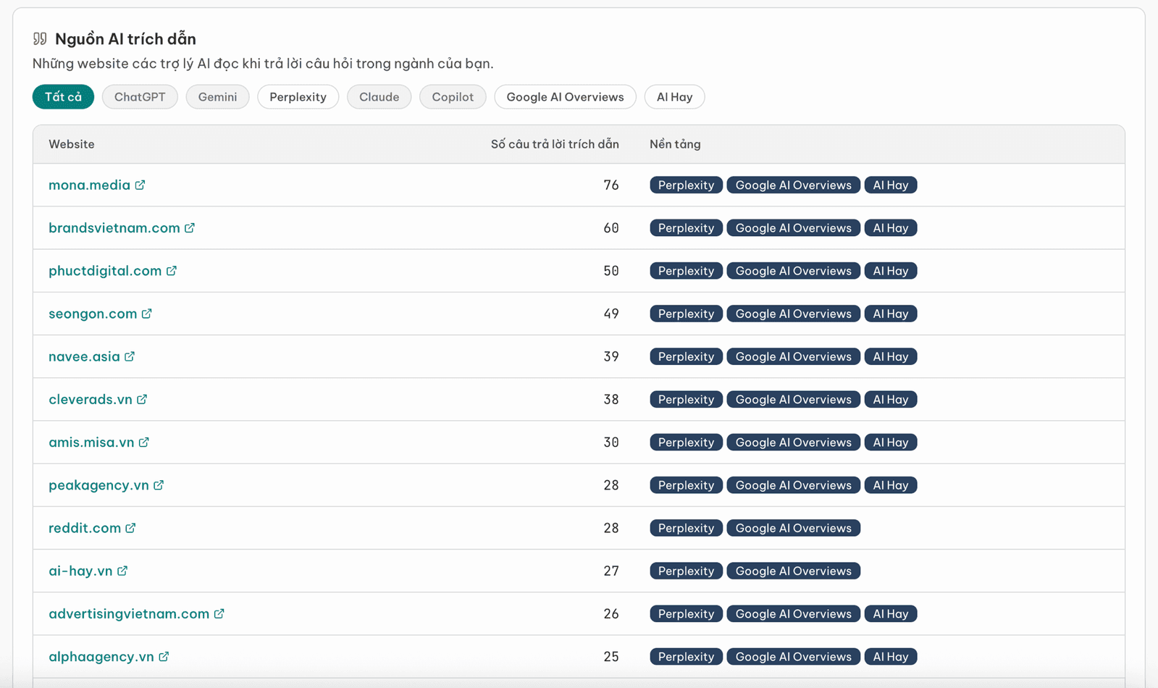Click external link icon beside phuctdigital.com
The image size is (1158, 688).
(x=172, y=270)
